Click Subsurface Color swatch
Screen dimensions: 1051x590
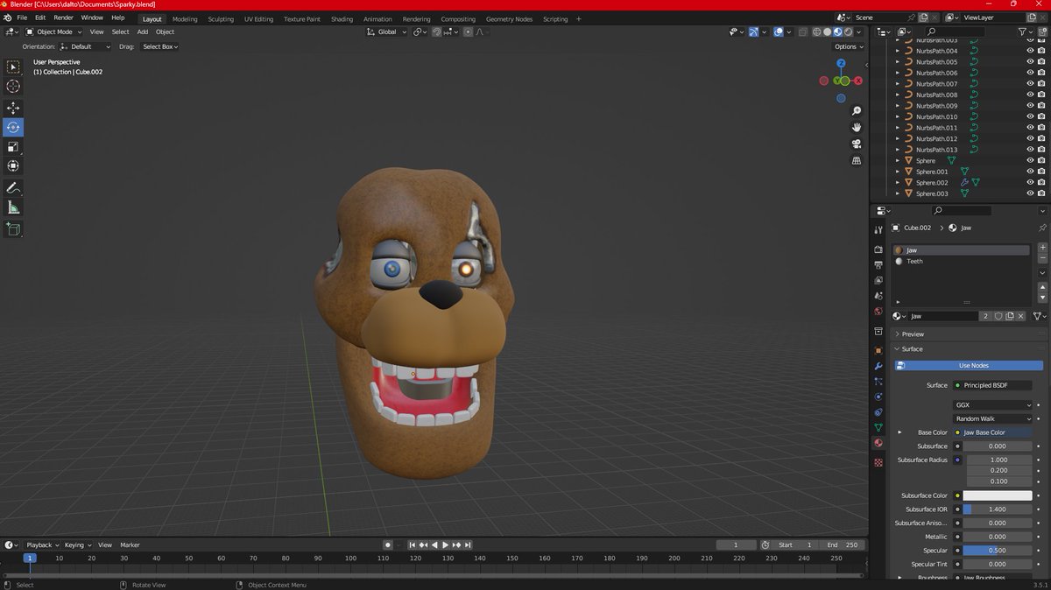pyautogui.click(x=998, y=495)
